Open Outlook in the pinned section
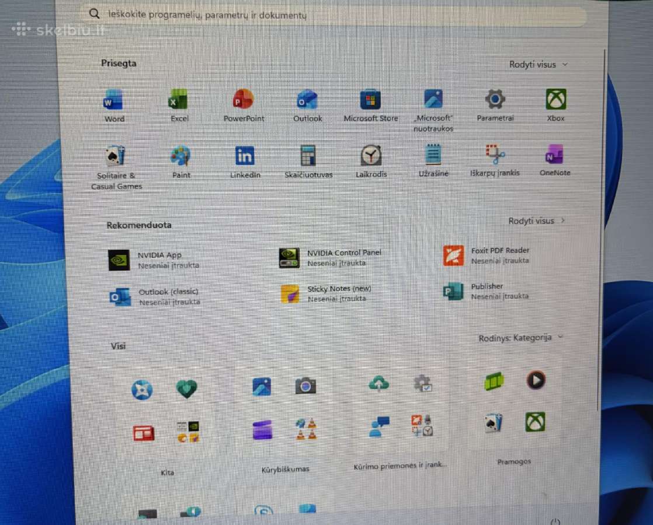This screenshot has width=653, height=525. 307,106
